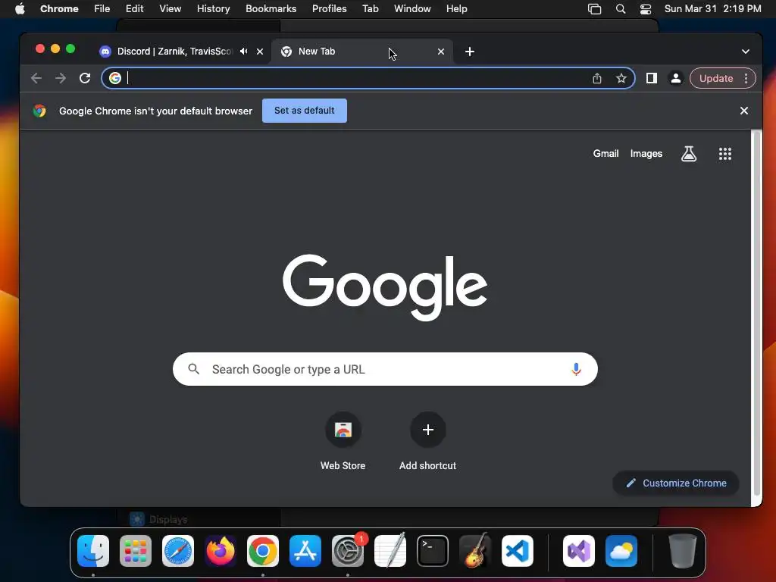Screen dimensions: 776x582
Task: Open the Help menu
Action: (456, 9)
